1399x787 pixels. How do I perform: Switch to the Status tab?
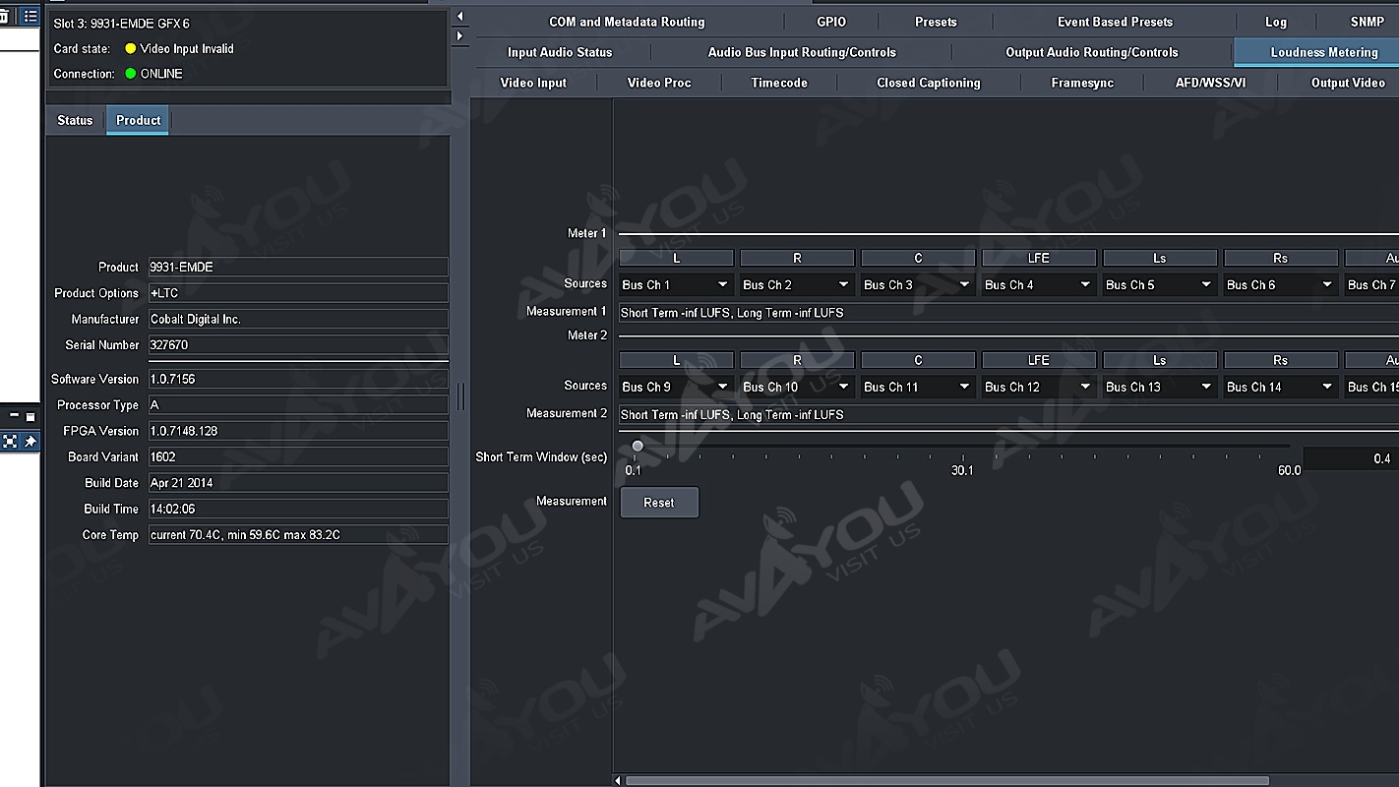[x=75, y=120]
